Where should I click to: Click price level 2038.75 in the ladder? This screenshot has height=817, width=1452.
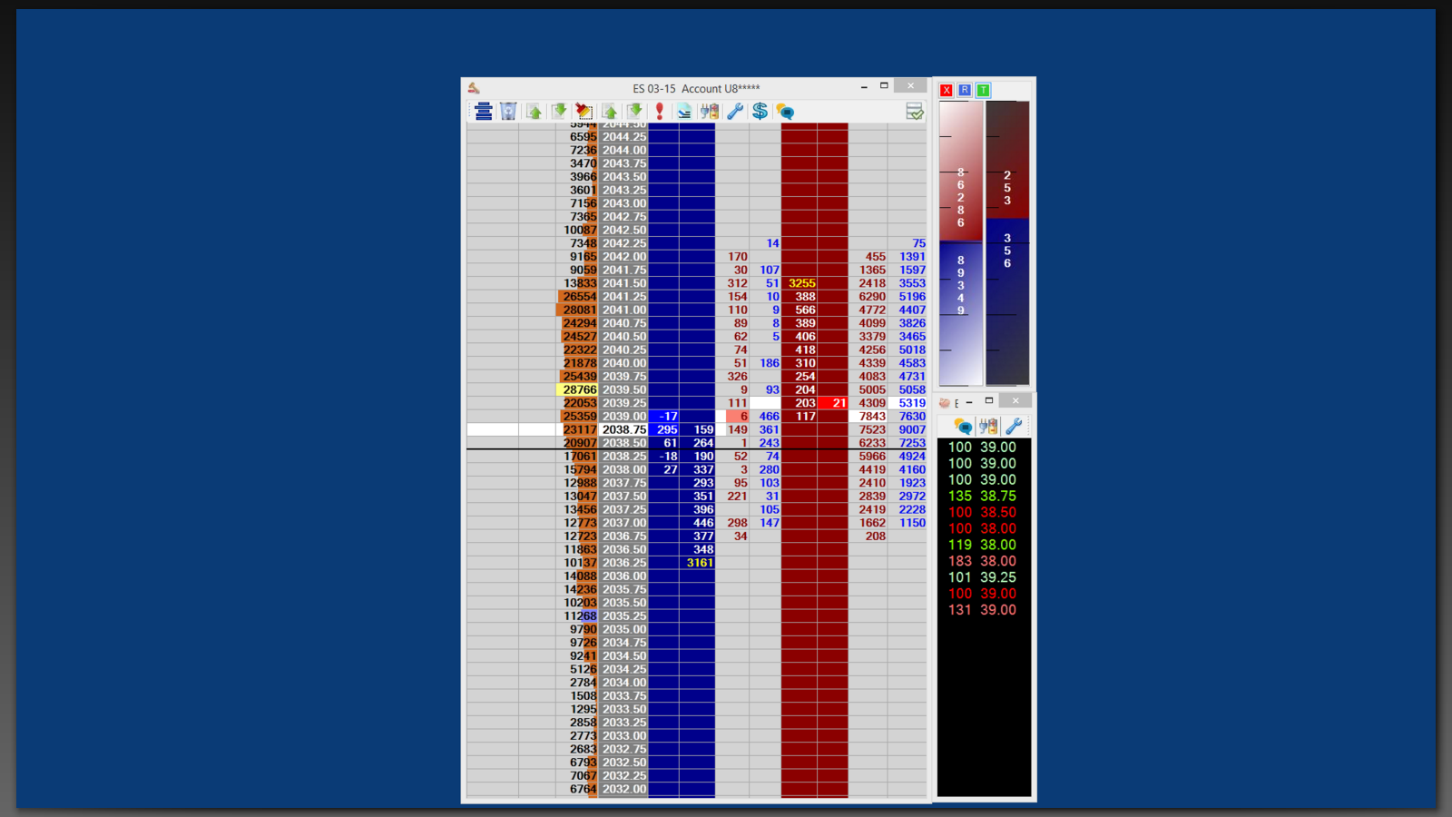[623, 429]
